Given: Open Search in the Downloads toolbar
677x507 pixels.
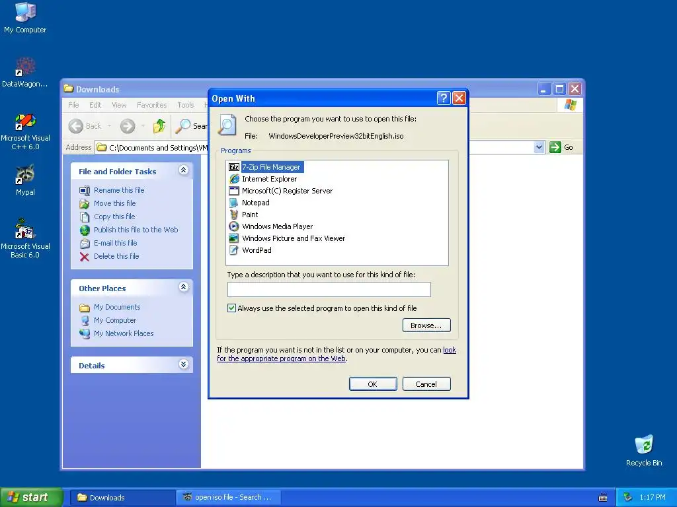Looking at the screenshot, I should click(x=191, y=126).
